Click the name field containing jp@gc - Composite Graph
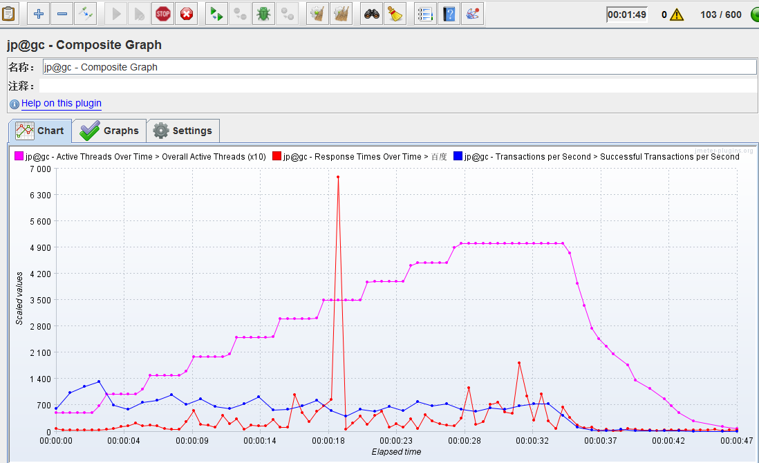The height and width of the screenshot is (463, 759). tap(400, 67)
